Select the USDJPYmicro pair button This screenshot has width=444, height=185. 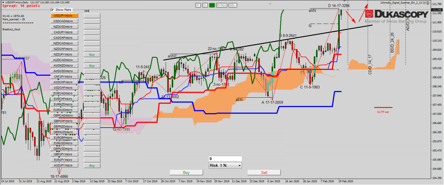coord(64,16)
